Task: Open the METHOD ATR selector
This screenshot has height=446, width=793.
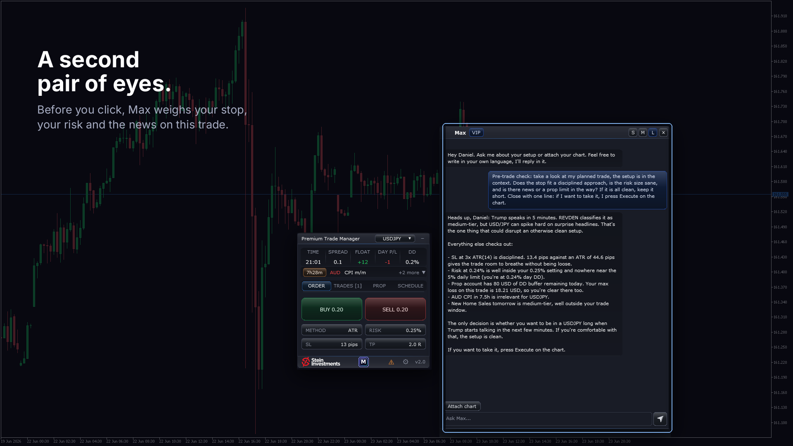Action: (332, 330)
